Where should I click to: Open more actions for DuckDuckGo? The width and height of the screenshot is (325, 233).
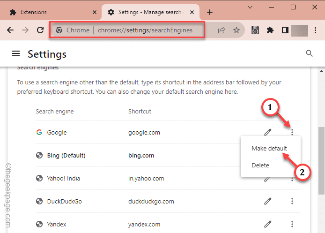pos(292,201)
